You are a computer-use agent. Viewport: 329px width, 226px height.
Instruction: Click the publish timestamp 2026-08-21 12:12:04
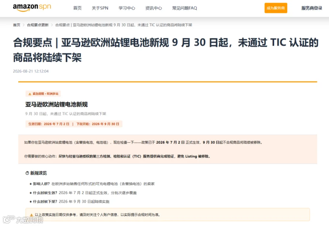click(x=31, y=71)
